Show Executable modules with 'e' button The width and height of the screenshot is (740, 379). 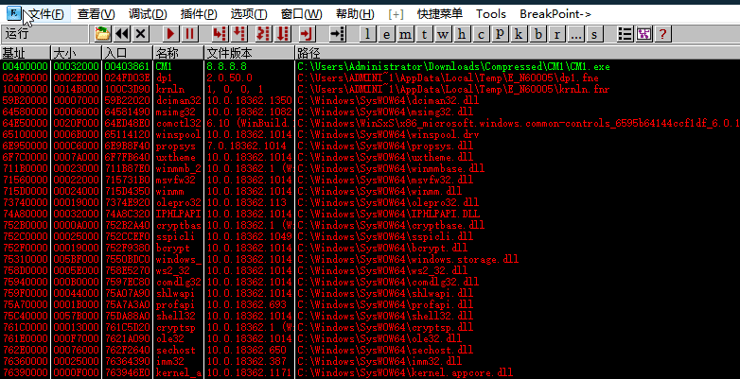click(x=386, y=34)
